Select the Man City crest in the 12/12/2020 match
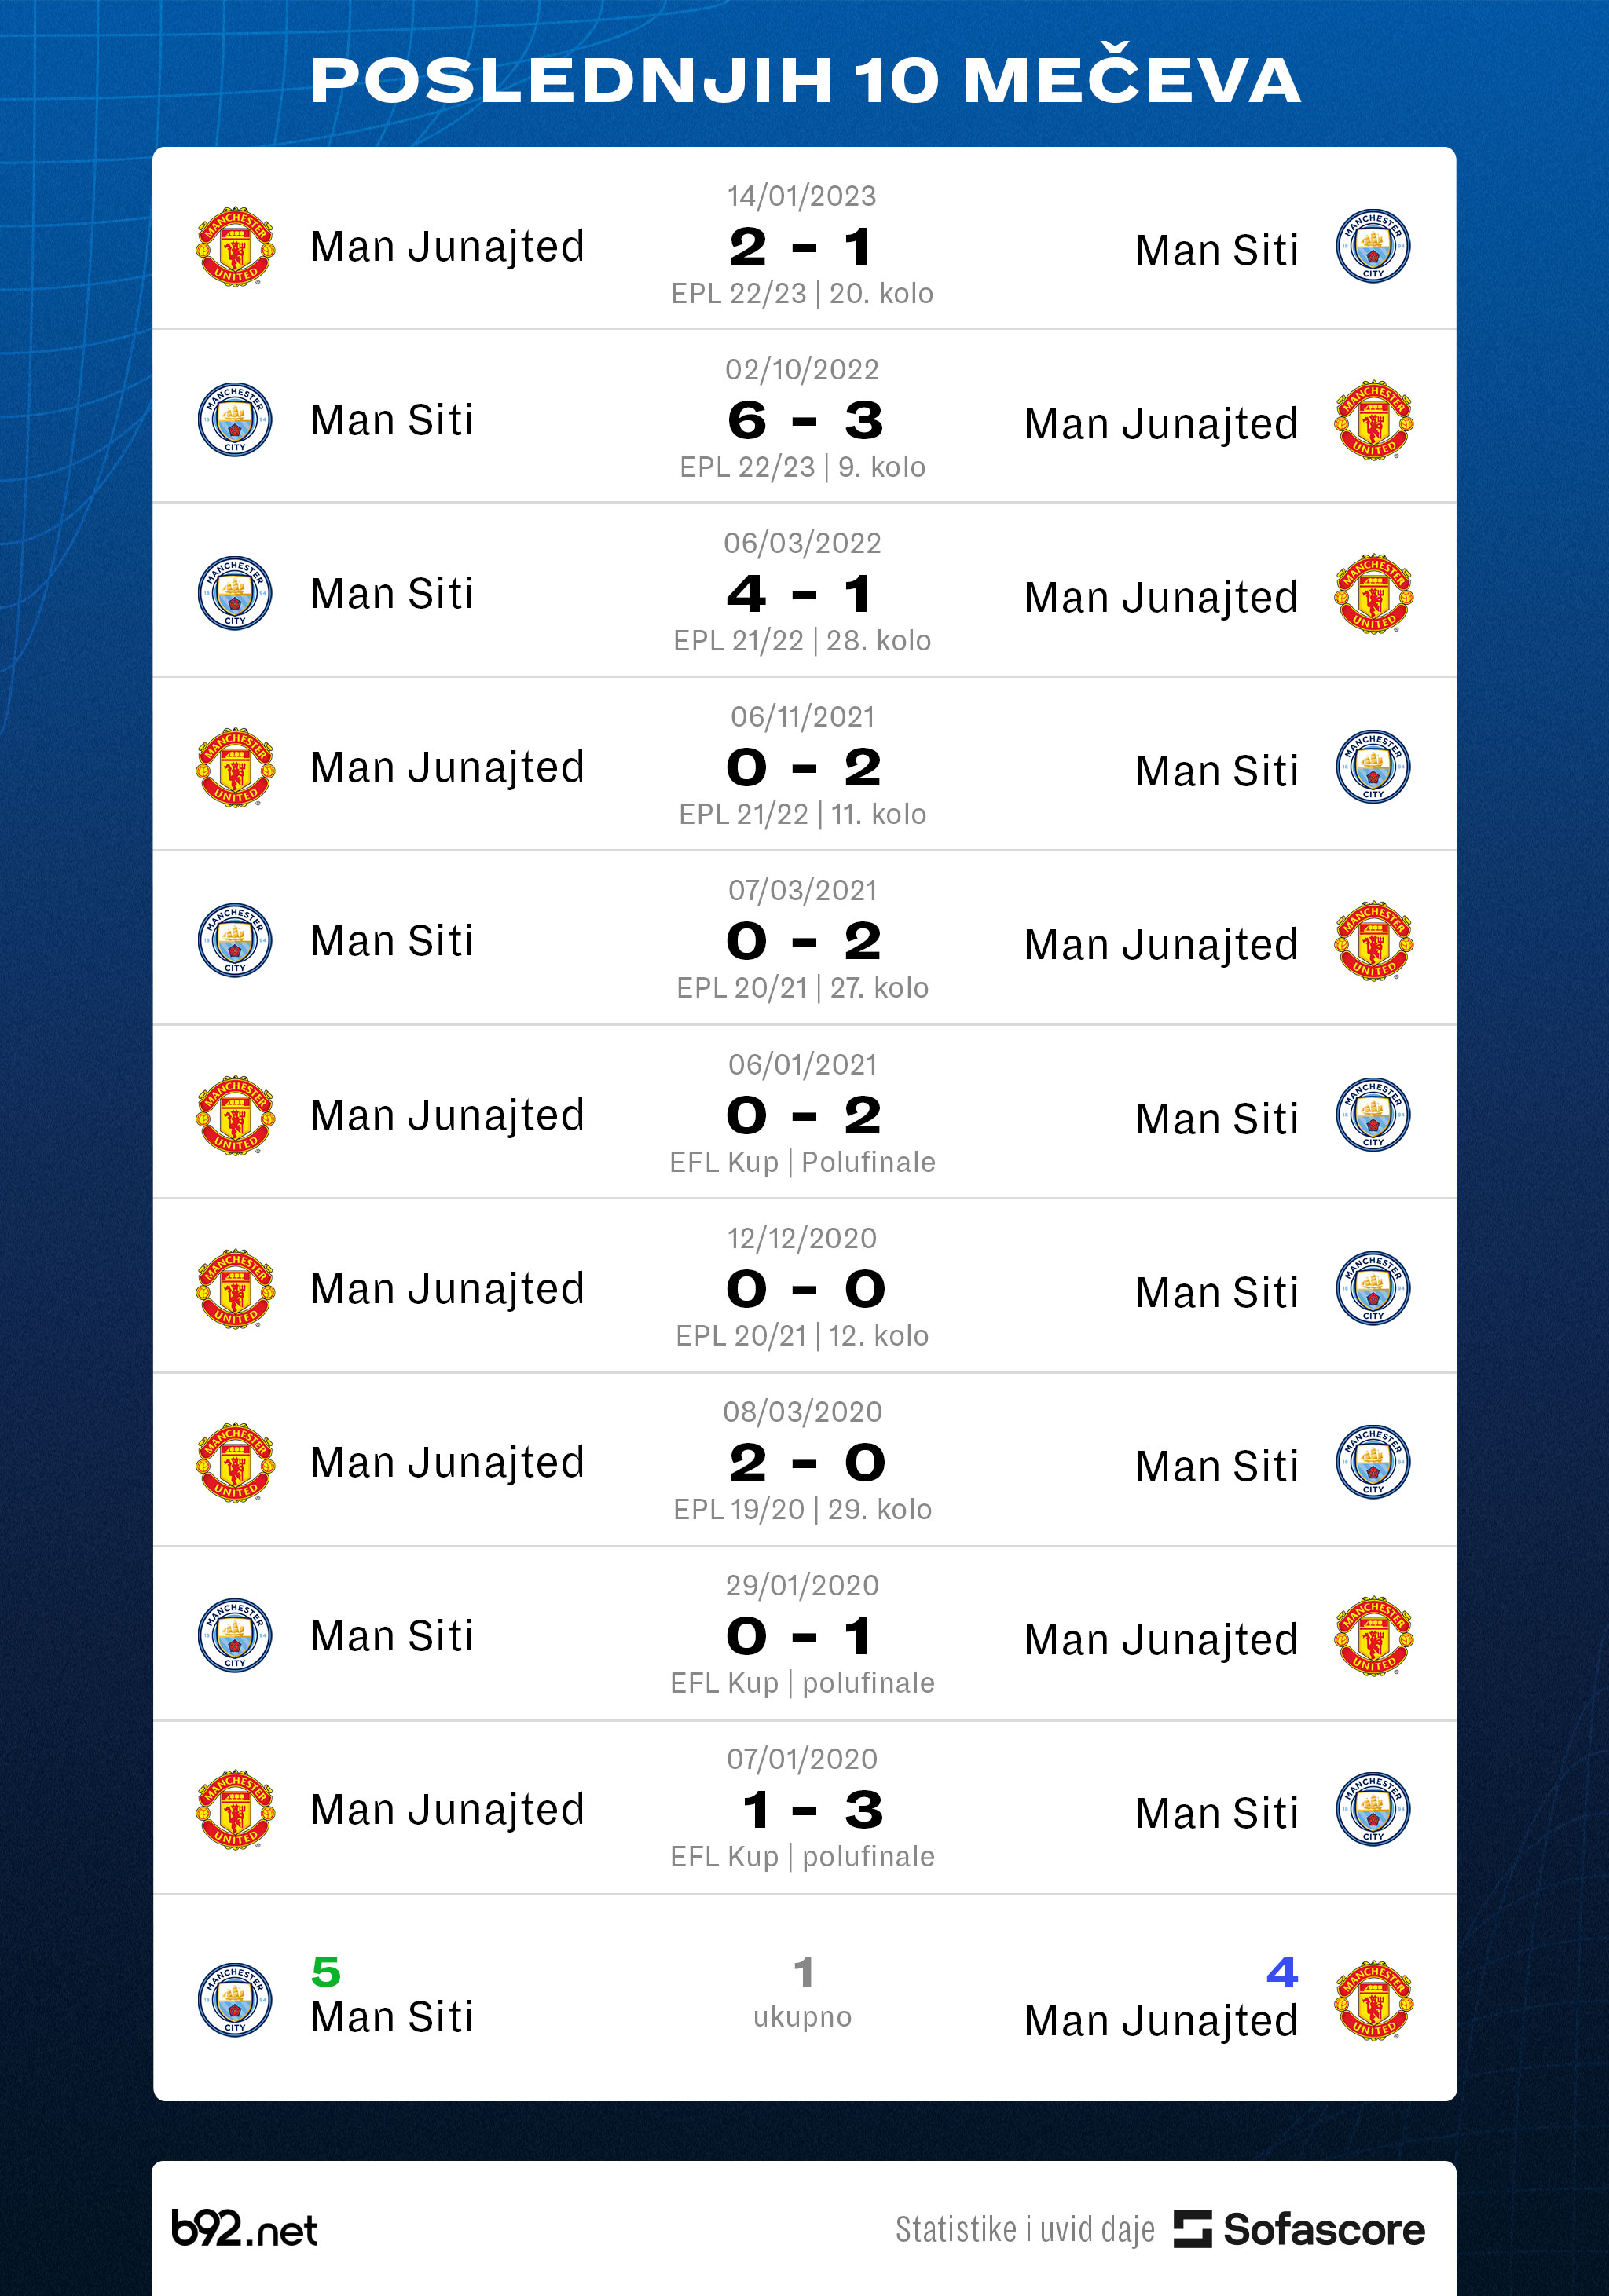Image resolution: width=1609 pixels, height=2296 pixels. [1373, 1289]
